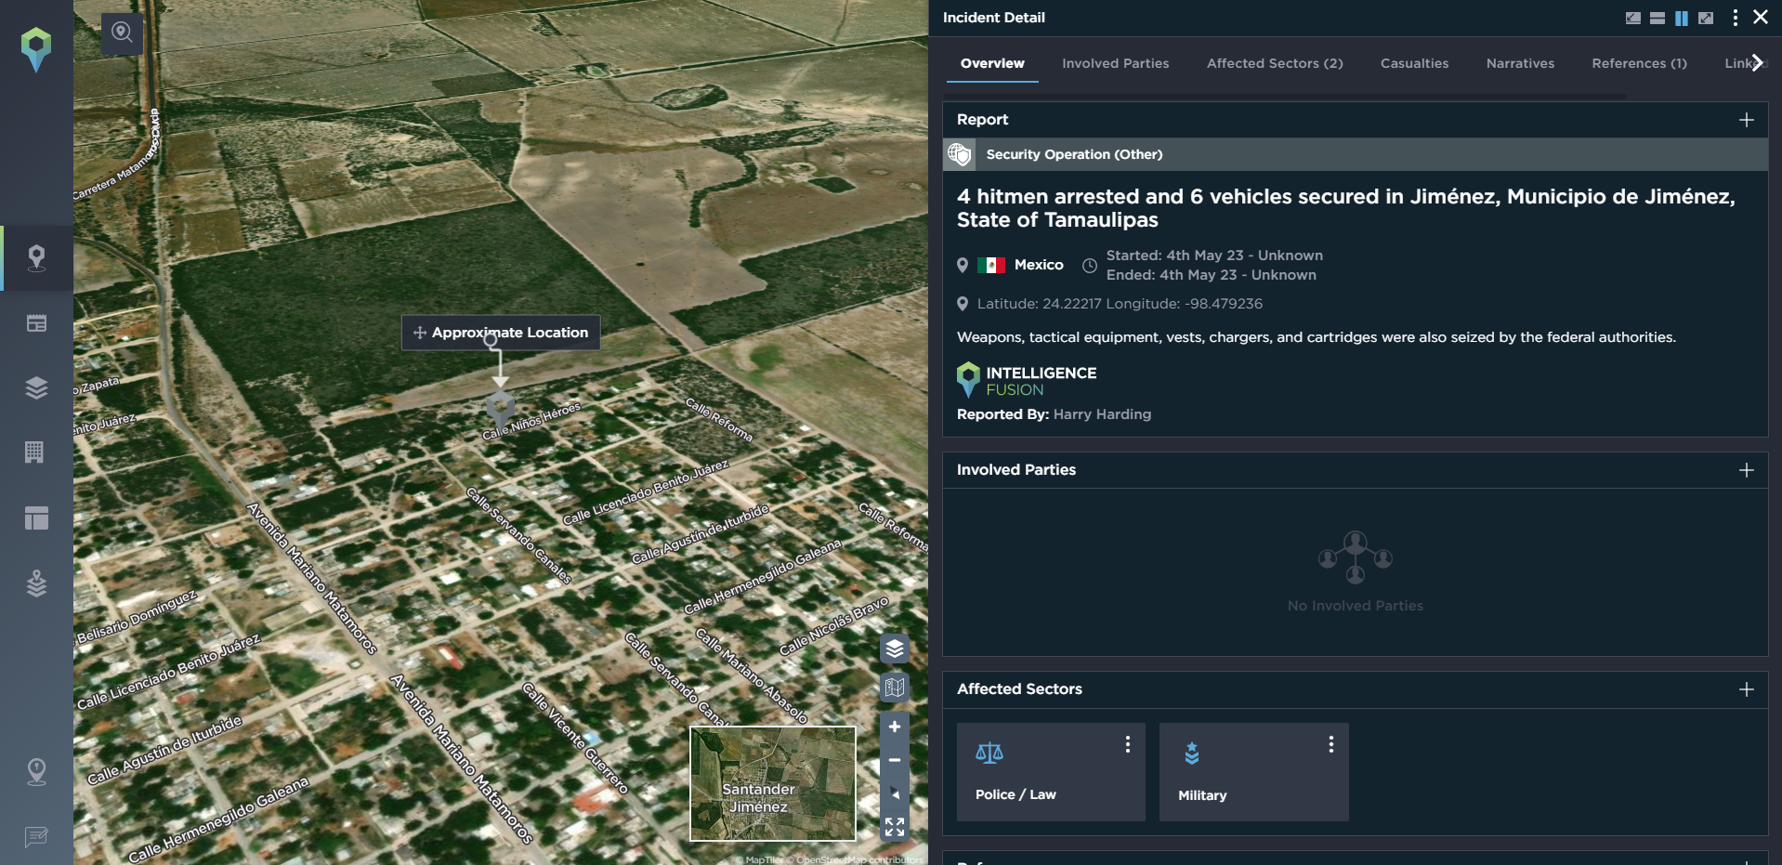The image size is (1782, 865).
Task: Open the map layers button on the map
Action: coord(895,649)
